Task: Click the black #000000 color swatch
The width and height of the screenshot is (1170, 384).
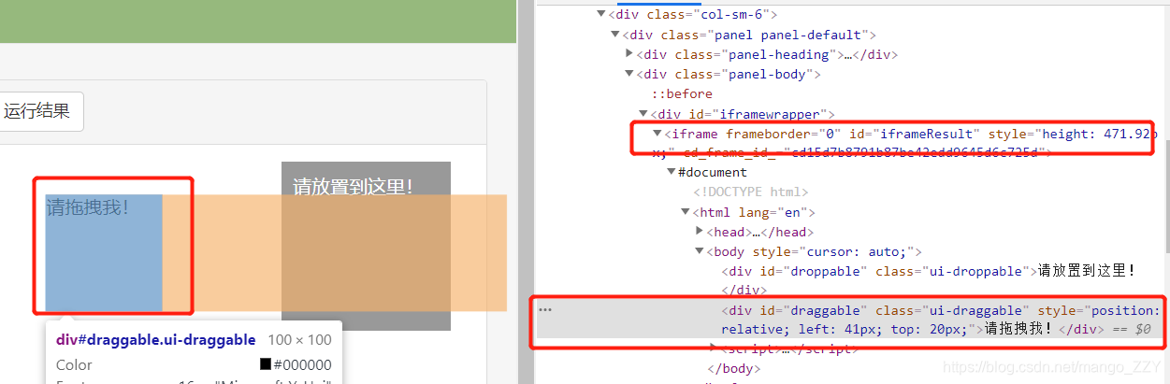Action: click(266, 365)
